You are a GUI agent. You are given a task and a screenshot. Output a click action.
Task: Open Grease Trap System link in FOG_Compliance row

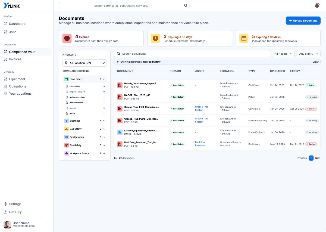202,109
